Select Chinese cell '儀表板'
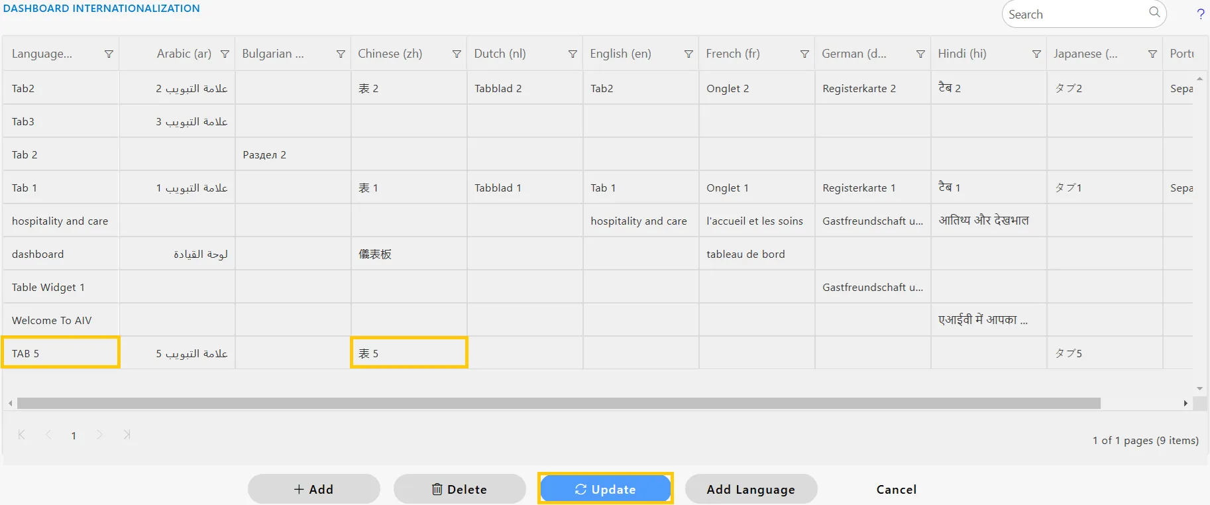This screenshot has height=505, width=1210. 409,254
